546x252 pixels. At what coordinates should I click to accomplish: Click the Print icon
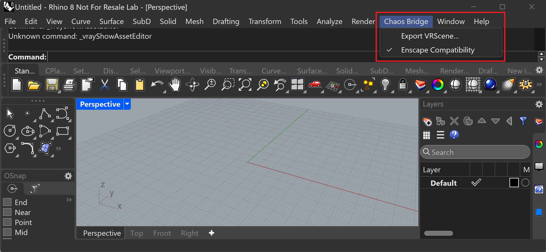[69, 85]
